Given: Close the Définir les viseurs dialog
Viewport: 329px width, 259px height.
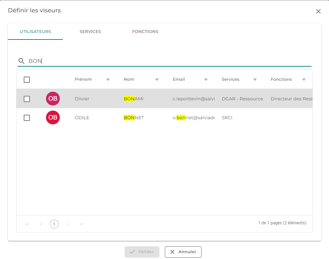Looking at the screenshot, I should click(x=318, y=11).
